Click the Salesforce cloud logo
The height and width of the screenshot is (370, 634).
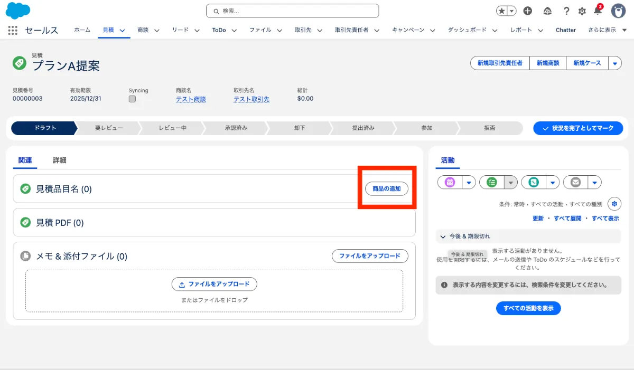point(18,11)
